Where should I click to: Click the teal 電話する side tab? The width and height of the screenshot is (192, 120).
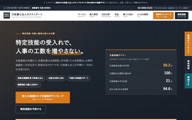click(188, 81)
